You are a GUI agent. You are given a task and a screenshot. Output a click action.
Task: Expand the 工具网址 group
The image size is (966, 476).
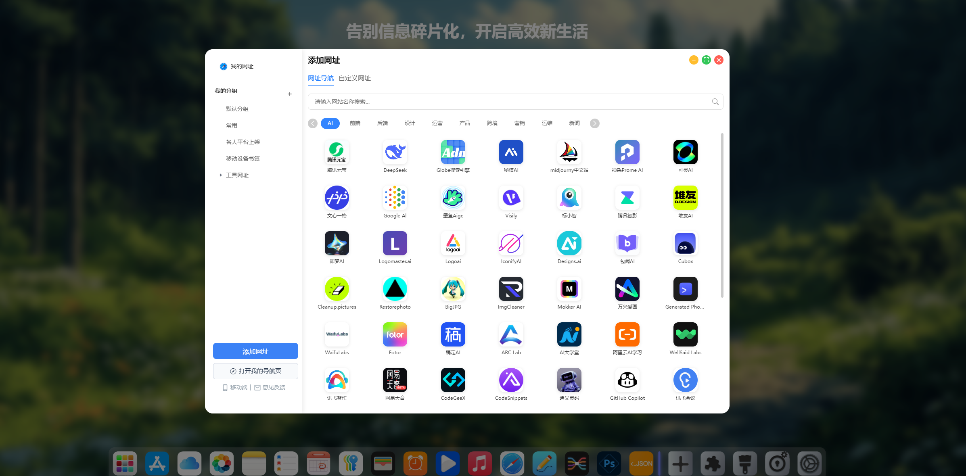221,175
